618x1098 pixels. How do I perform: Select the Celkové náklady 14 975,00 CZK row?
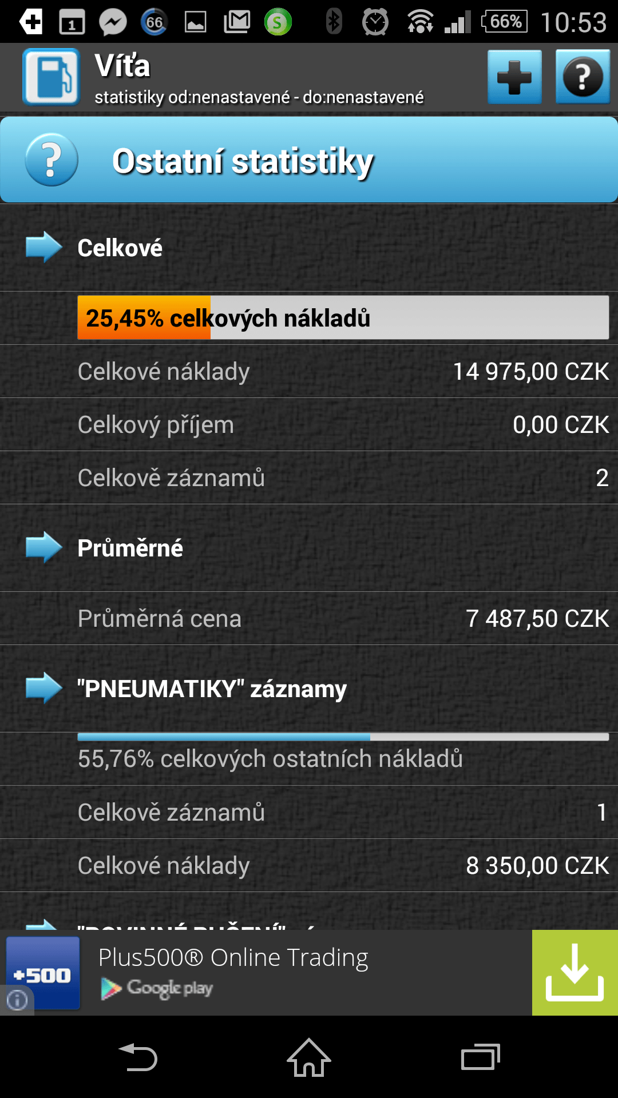[x=309, y=371]
